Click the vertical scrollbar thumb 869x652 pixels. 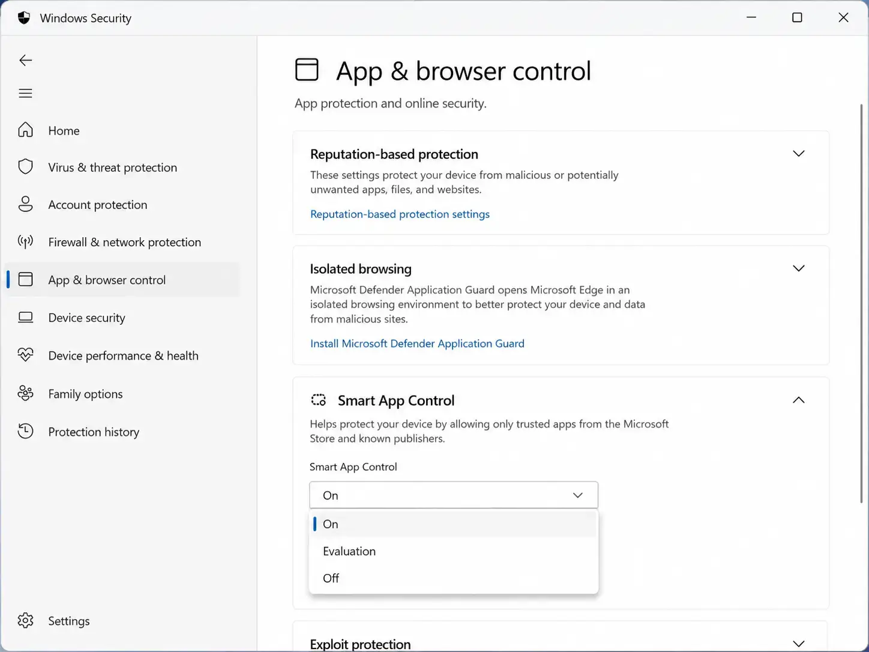[x=861, y=303]
